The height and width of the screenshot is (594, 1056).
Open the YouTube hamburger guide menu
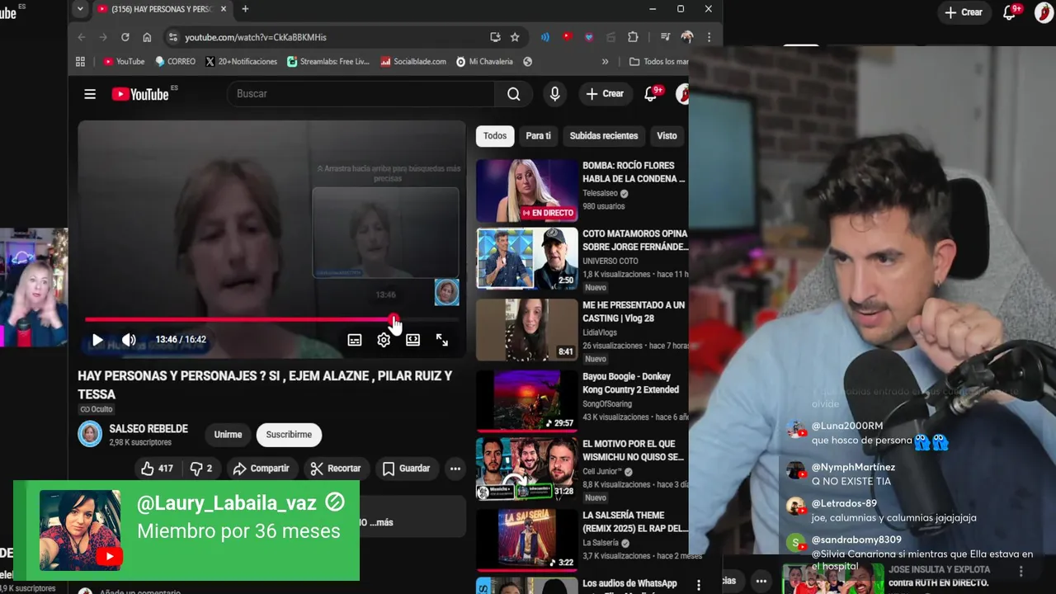(x=90, y=94)
